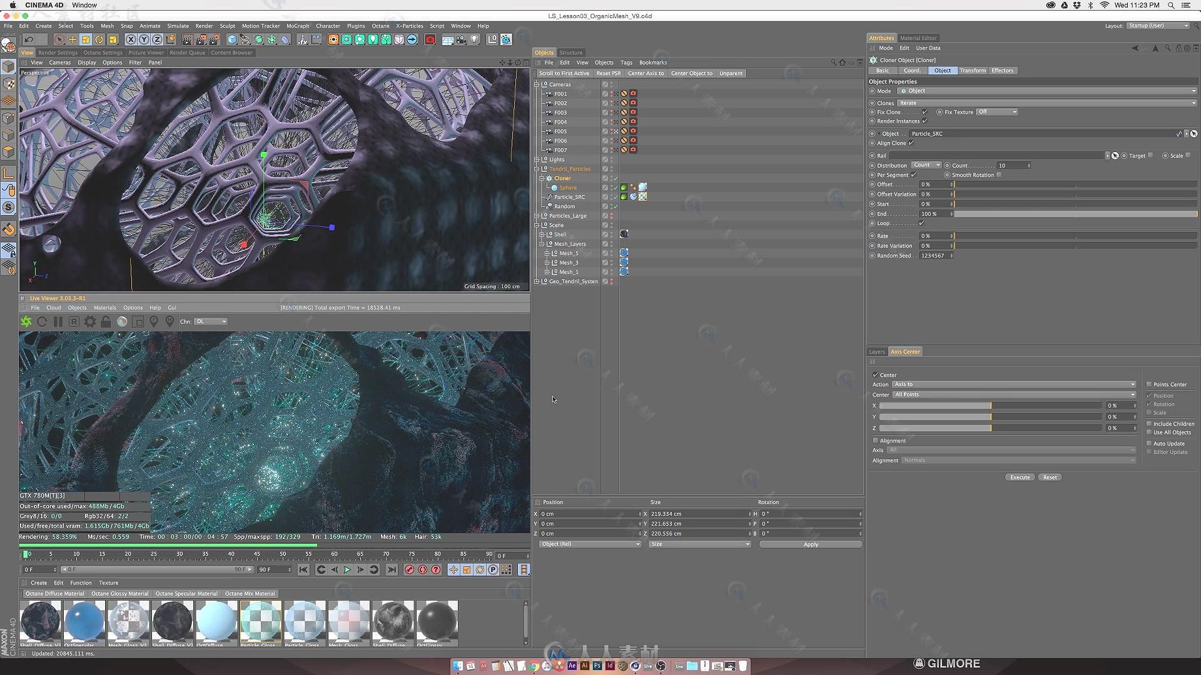Click the red Octane render icon
Image resolution: width=1201 pixels, height=675 pixels.
point(430,39)
